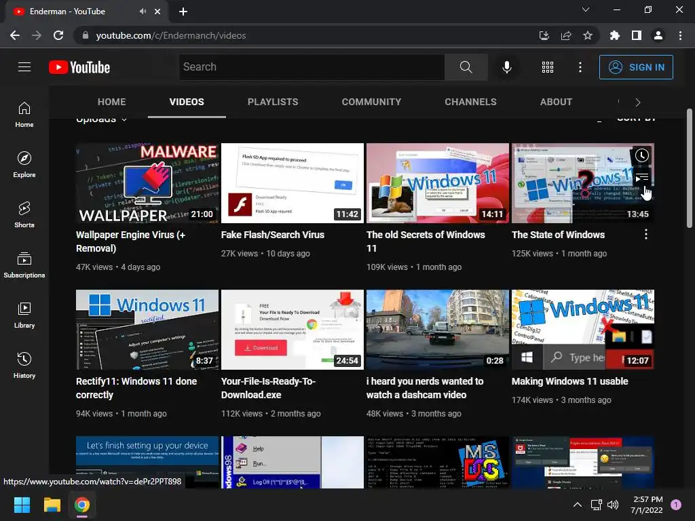Open dashcam video thumbnail
The width and height of the screenshot is (695, 521).
point(438,330)
